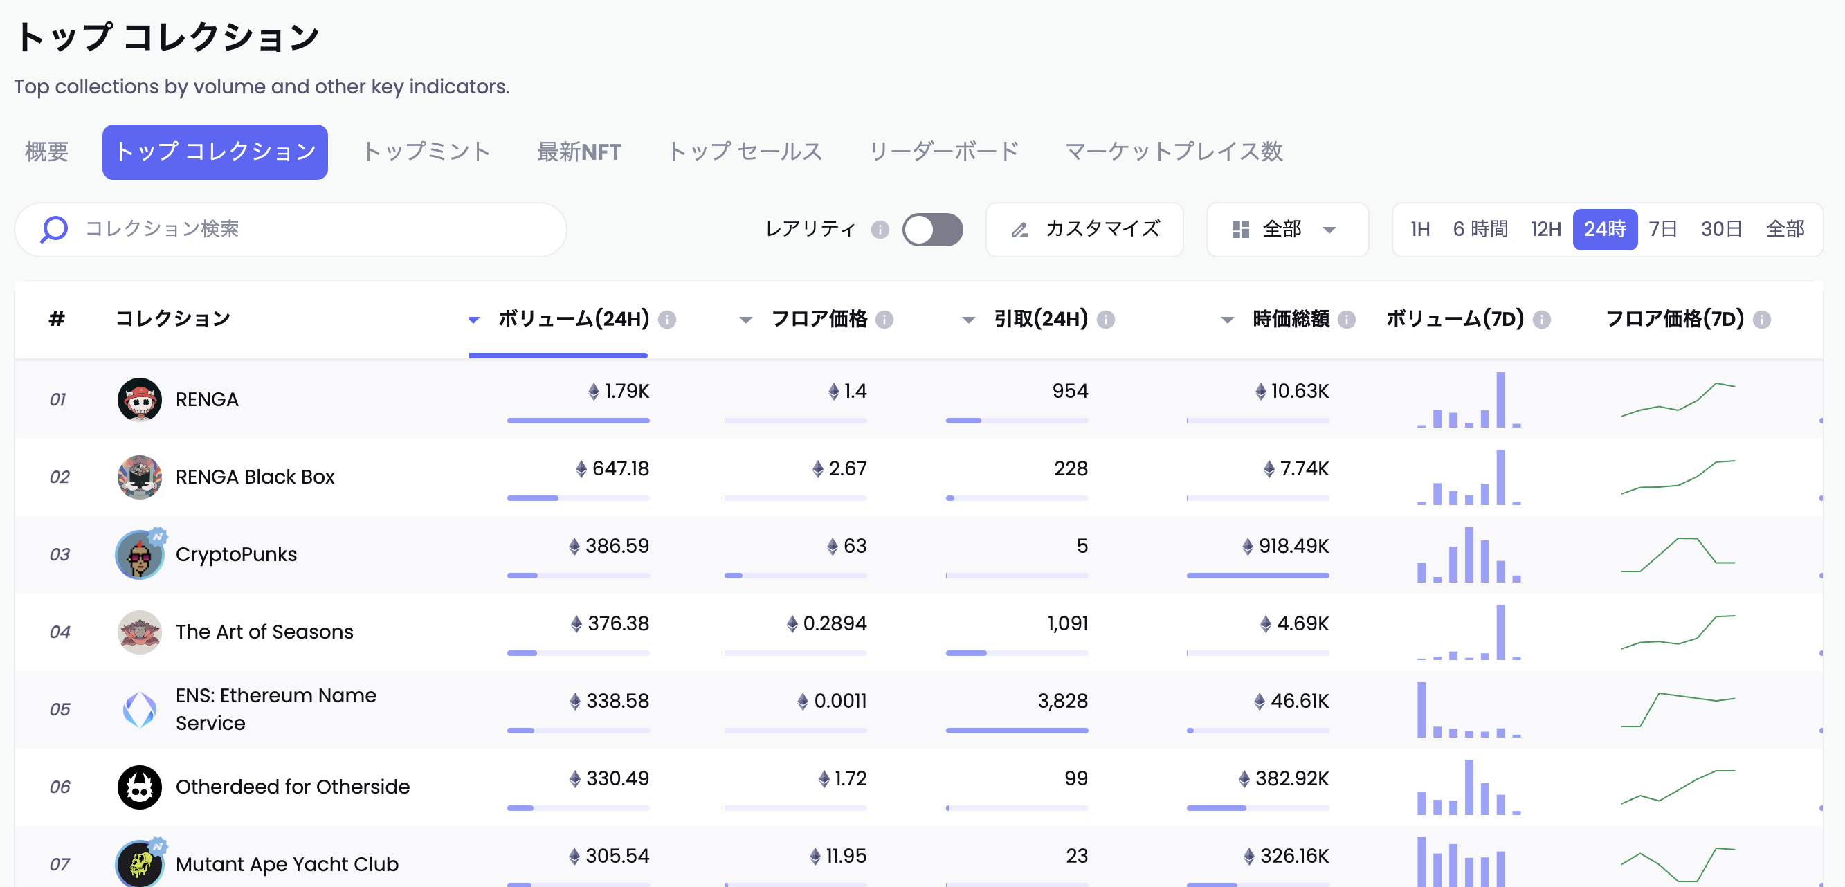The height and width of the screenshot is (887, 1845).
Task: Click the search magnifier icon
Action: [54, 229]
